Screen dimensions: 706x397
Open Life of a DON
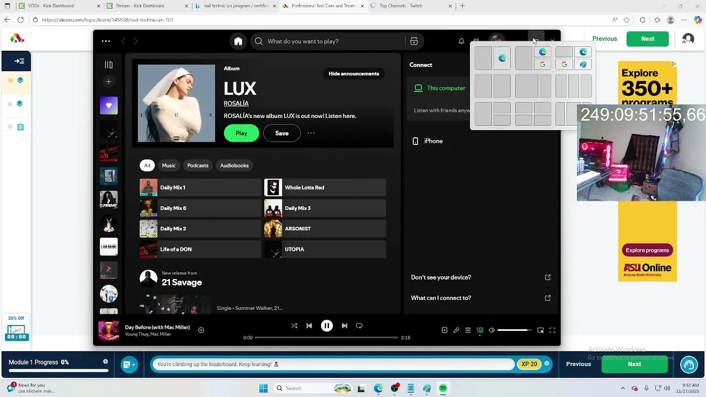tap(200, 249)
